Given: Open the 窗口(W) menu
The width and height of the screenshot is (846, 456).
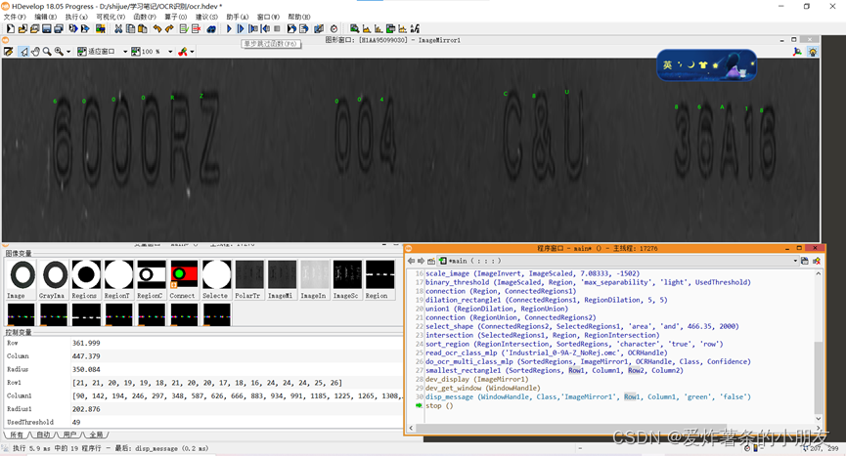Looking at the screenshot, I should 268,17.
